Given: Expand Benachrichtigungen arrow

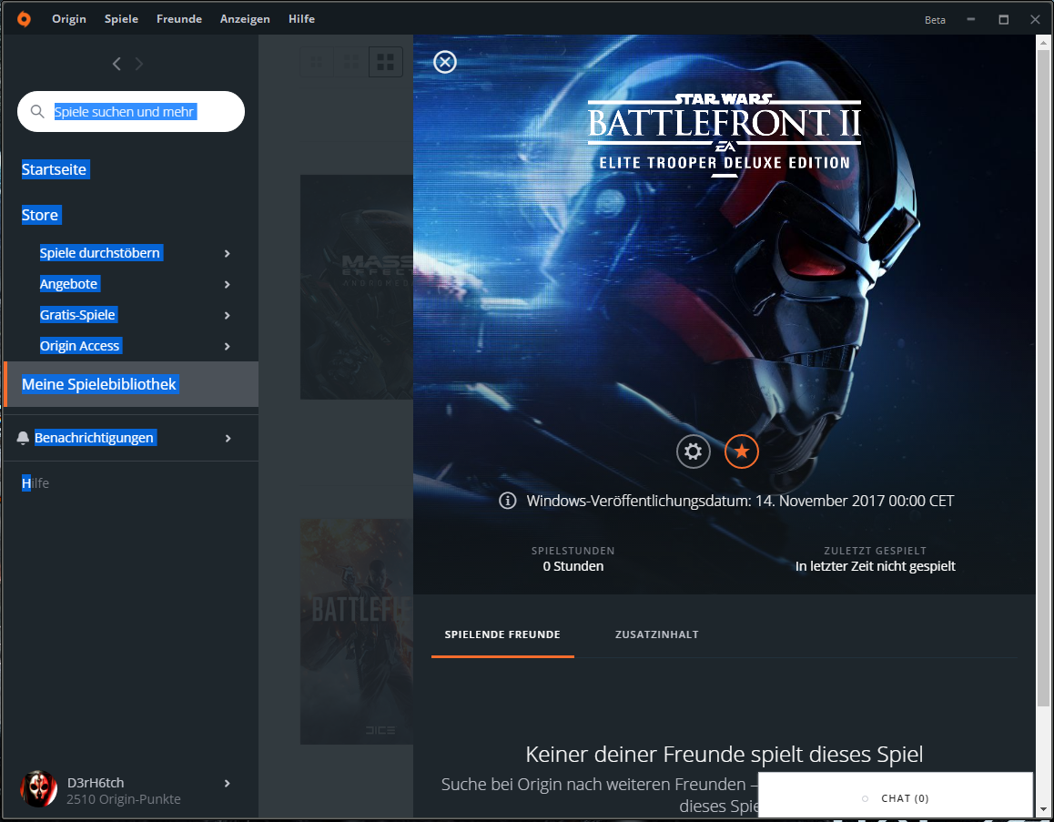Looking at the screenshot, I should (x=228, y=438).
